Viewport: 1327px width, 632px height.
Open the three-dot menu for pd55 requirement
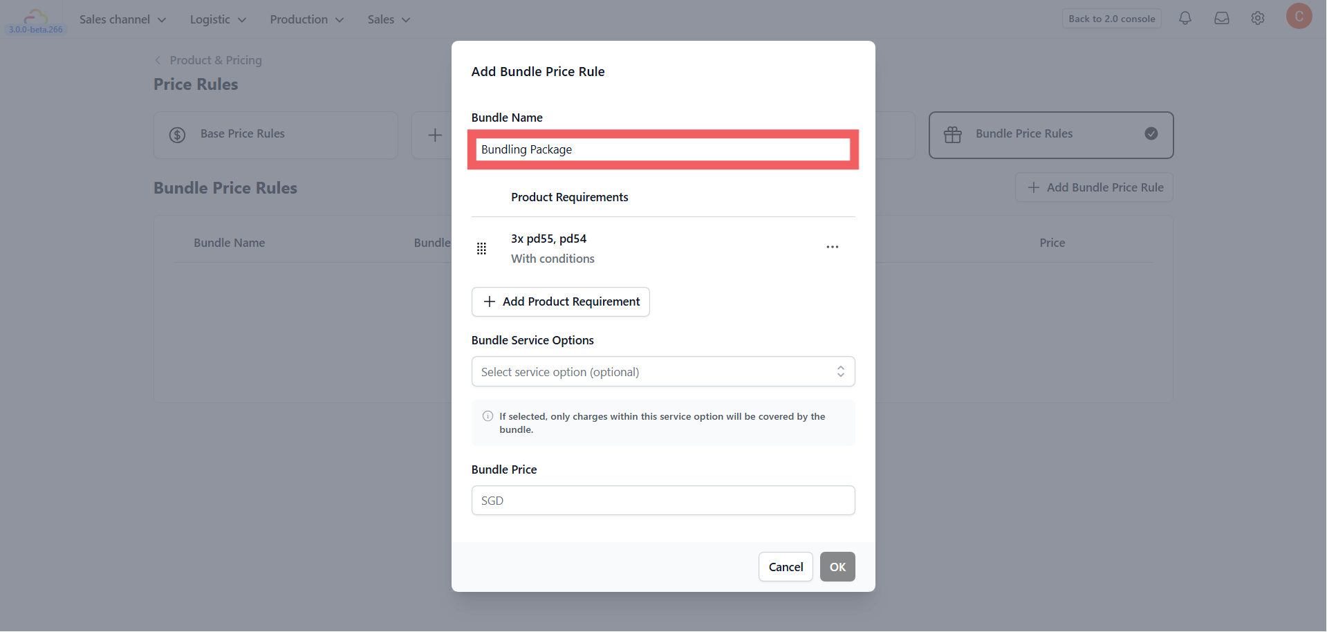click(833, 247)
